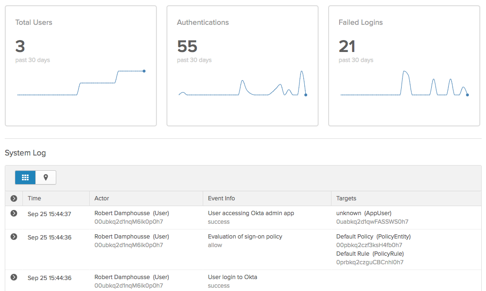Image resolution: width=486 pixels, height=291 pixels.
Task: Click the Event Info column header
Action: pyautogui.click(x=221, y=198)
